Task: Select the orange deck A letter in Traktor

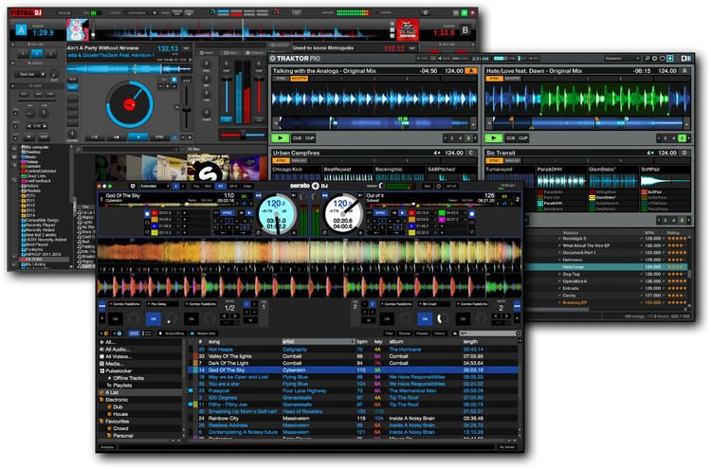Action: [471, 71]
